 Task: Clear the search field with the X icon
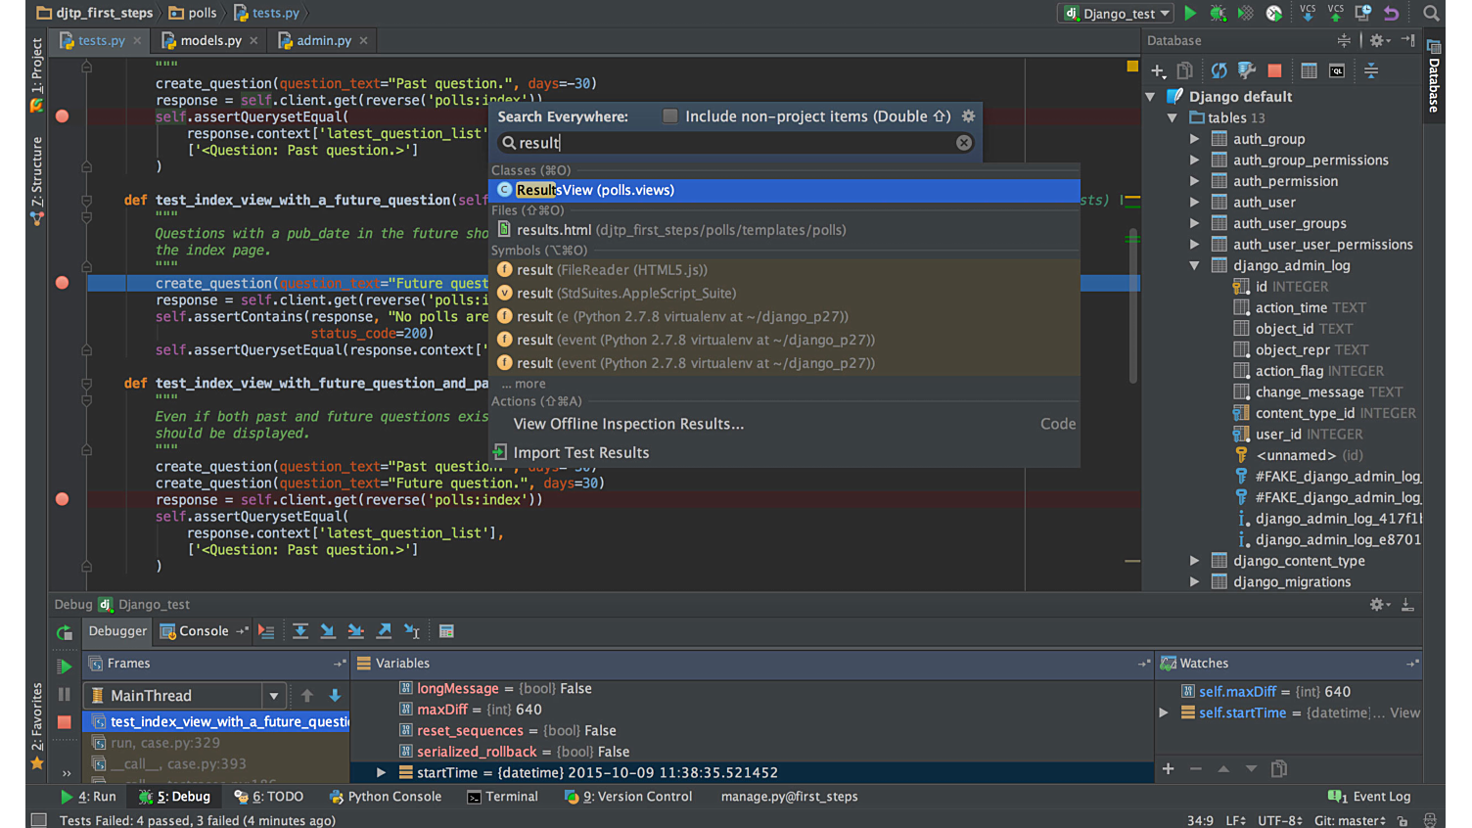click(964, 143)
